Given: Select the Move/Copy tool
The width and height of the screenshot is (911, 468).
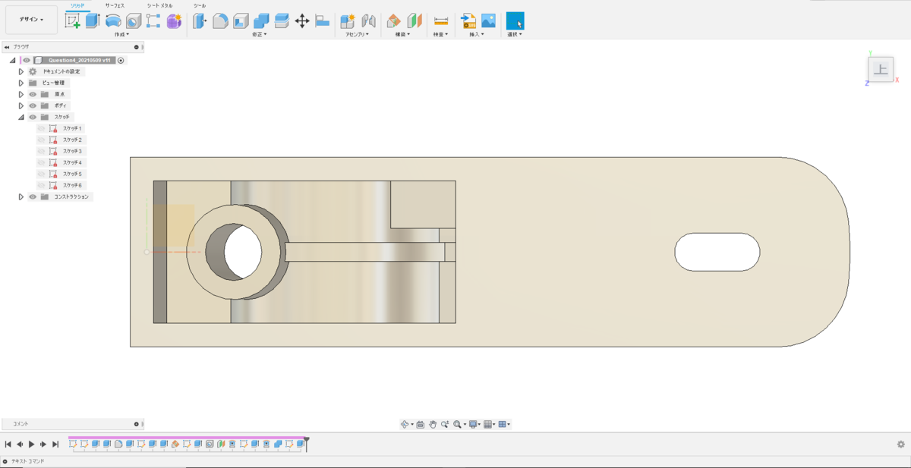Looking at the screenshot, I should (x=302, y=21).
